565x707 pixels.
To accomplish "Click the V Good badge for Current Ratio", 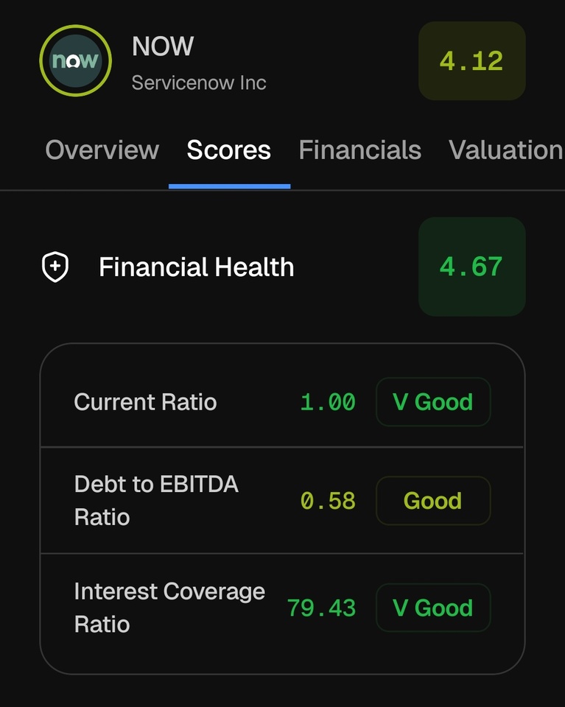I will pyautogui.click(x=433, y=402).
